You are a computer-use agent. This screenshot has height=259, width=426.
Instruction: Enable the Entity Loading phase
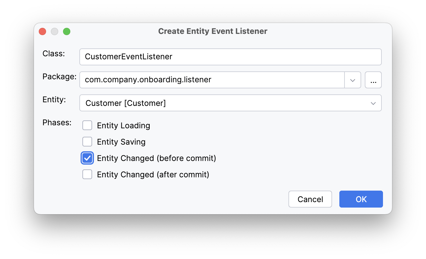(x=87, y=125)
